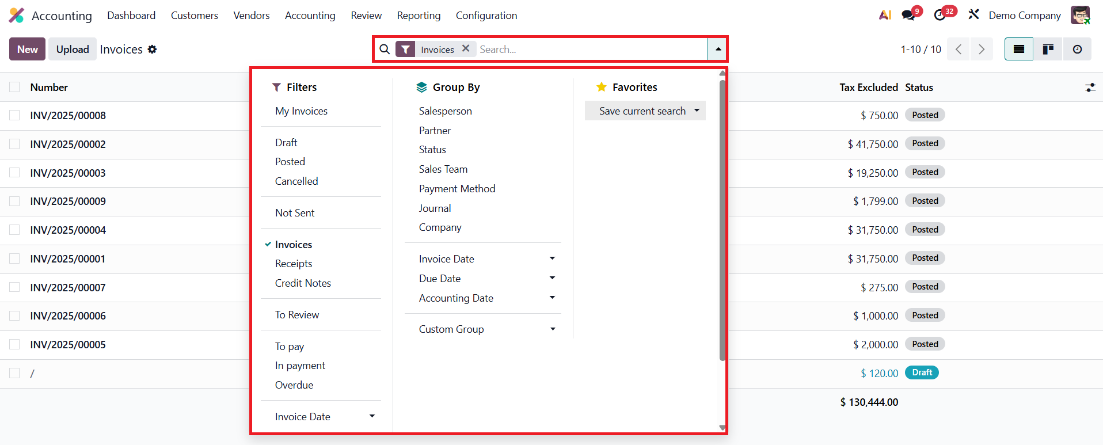This screenshot has height=445, width=1103.
Task: Select the INV/2025/00008 row checkbox
Action: pyautogui.click(x=15, y=115)
